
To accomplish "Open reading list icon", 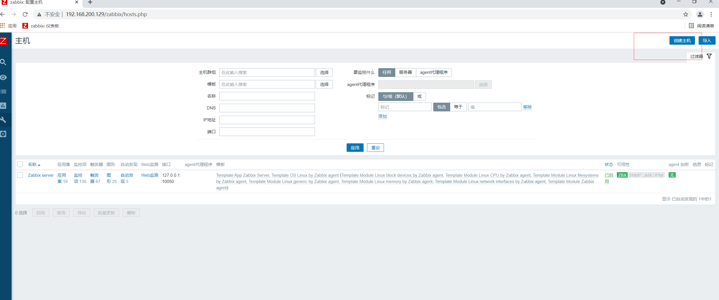I will coord(691,26).
